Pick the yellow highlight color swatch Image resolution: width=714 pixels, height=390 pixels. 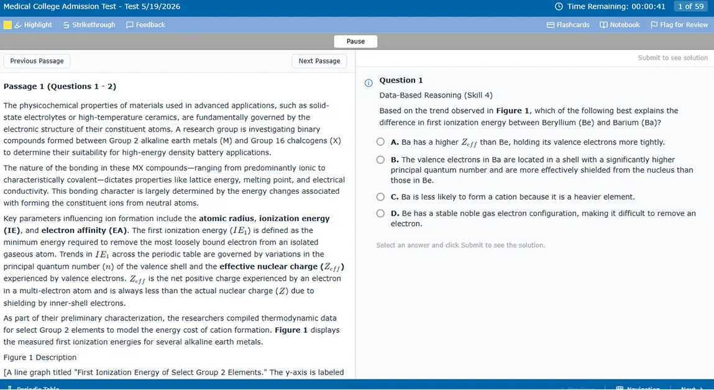point(7,25)
